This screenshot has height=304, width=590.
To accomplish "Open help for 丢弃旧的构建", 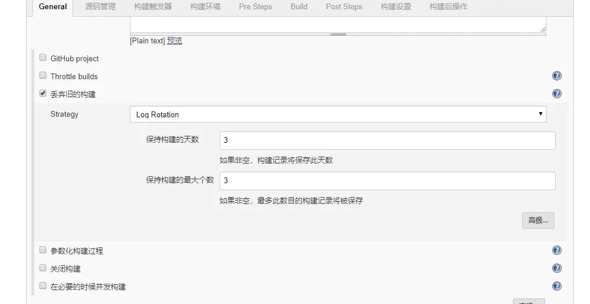I will point(556,94).
